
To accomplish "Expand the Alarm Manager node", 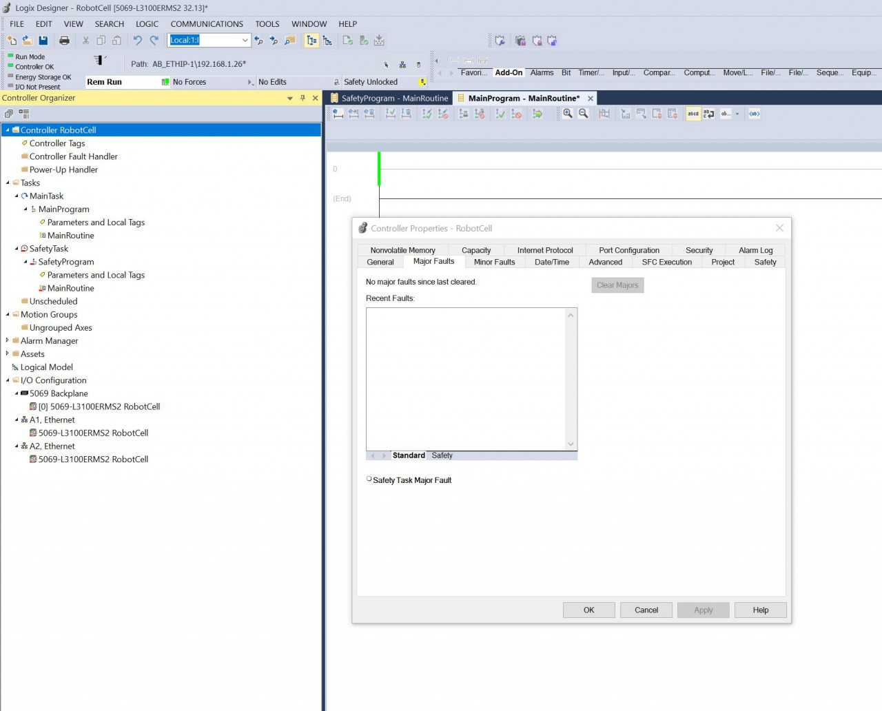I will 8,340.
